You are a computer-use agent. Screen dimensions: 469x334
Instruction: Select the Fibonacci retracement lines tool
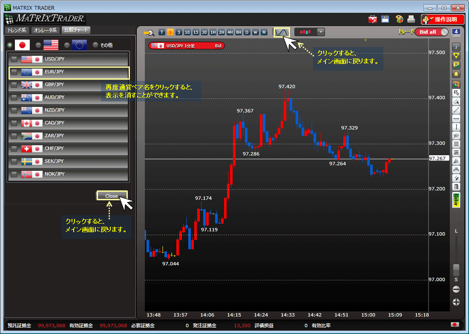pos(456,144)
